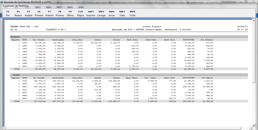Select F4 Reduzir to zoom out
The height and width of the screenshot is (130, 258).
(x=18, y=14)
